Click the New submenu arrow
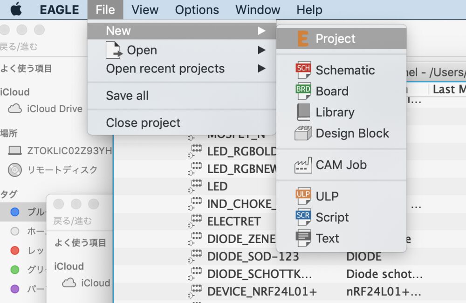 point(261,31)
